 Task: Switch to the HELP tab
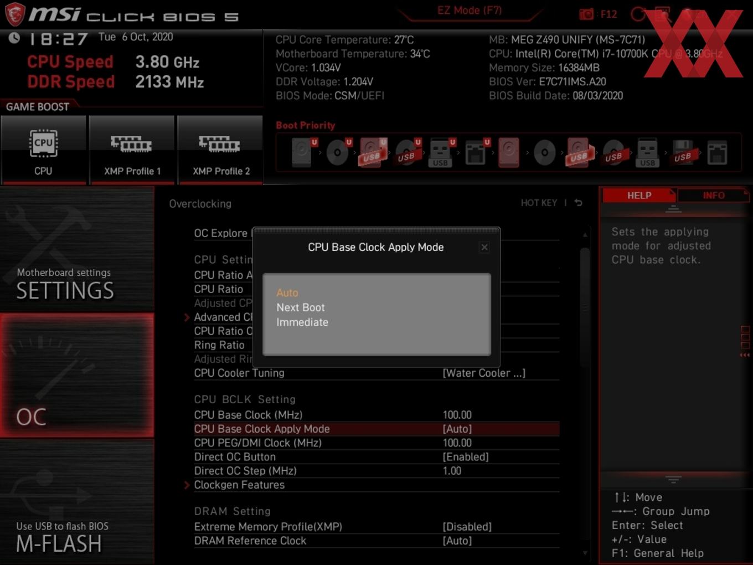coord(639,196)
